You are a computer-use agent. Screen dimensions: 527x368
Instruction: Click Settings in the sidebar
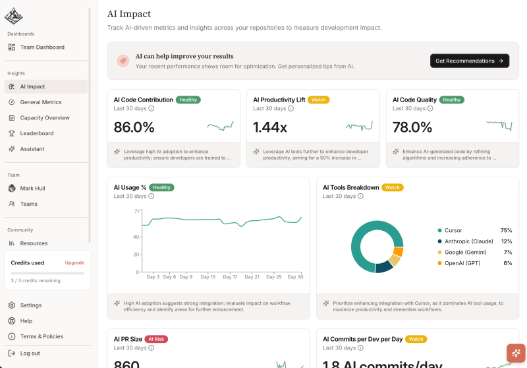point(46,305)
